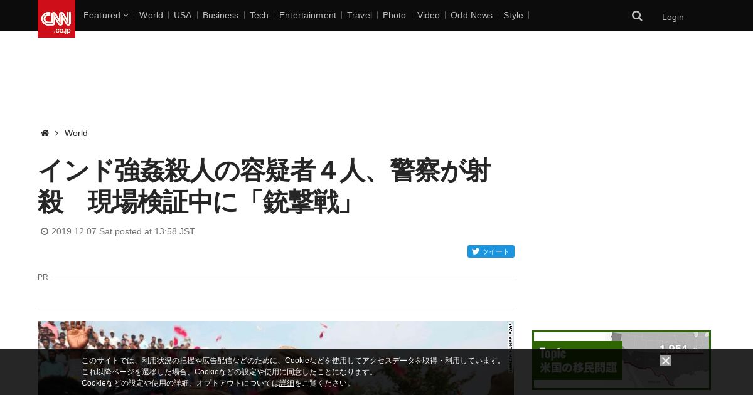The image size is (753, 395).
Task: Expand the Featured dropdown menu
Action: pos(105,15)
